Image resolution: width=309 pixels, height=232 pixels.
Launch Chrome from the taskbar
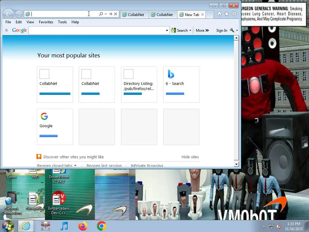[101, 226]
